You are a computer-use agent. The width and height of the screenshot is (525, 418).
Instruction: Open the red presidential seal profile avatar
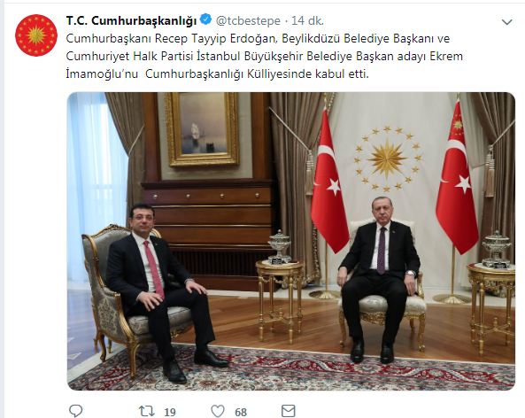click(x=36, y=35)
